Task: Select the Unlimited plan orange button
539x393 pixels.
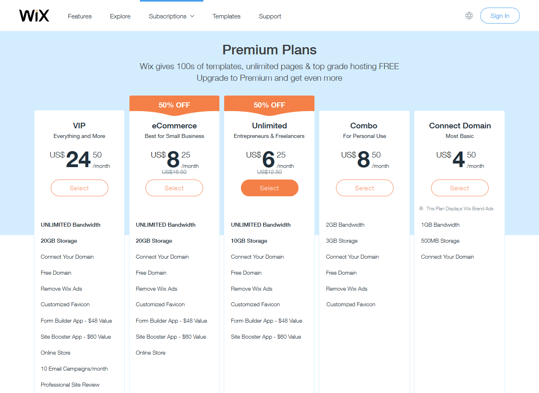Action: pos(270,188)
